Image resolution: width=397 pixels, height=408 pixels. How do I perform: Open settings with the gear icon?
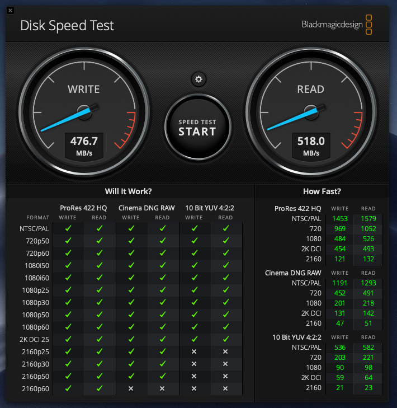click(x=197, y=79)
